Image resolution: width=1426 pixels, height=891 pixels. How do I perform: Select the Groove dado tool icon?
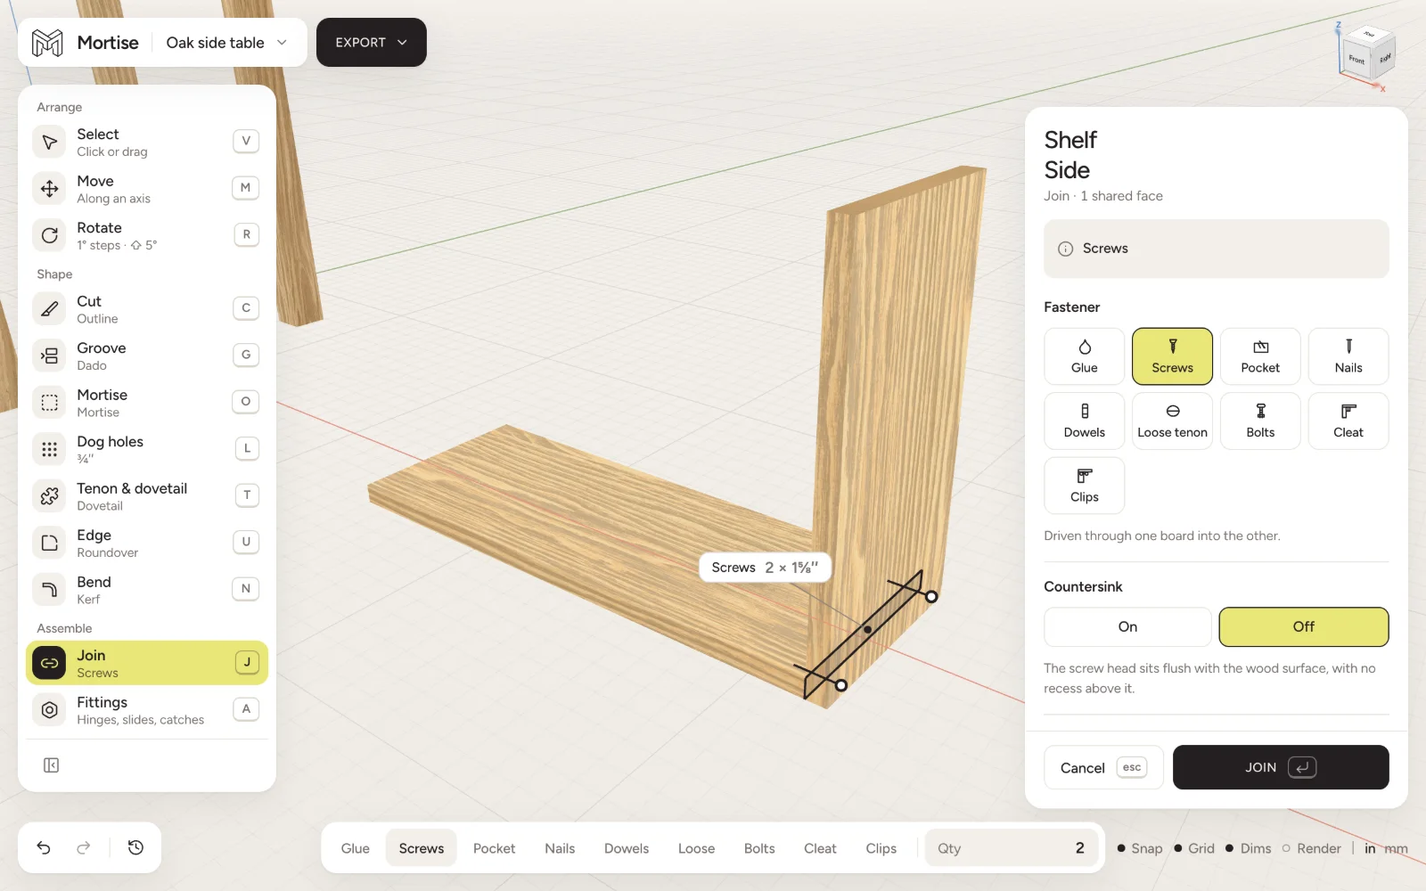[50, 356]
